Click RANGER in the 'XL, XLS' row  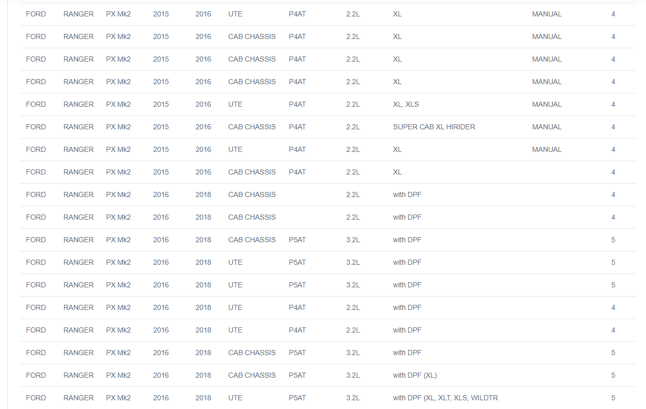[79, 104]
